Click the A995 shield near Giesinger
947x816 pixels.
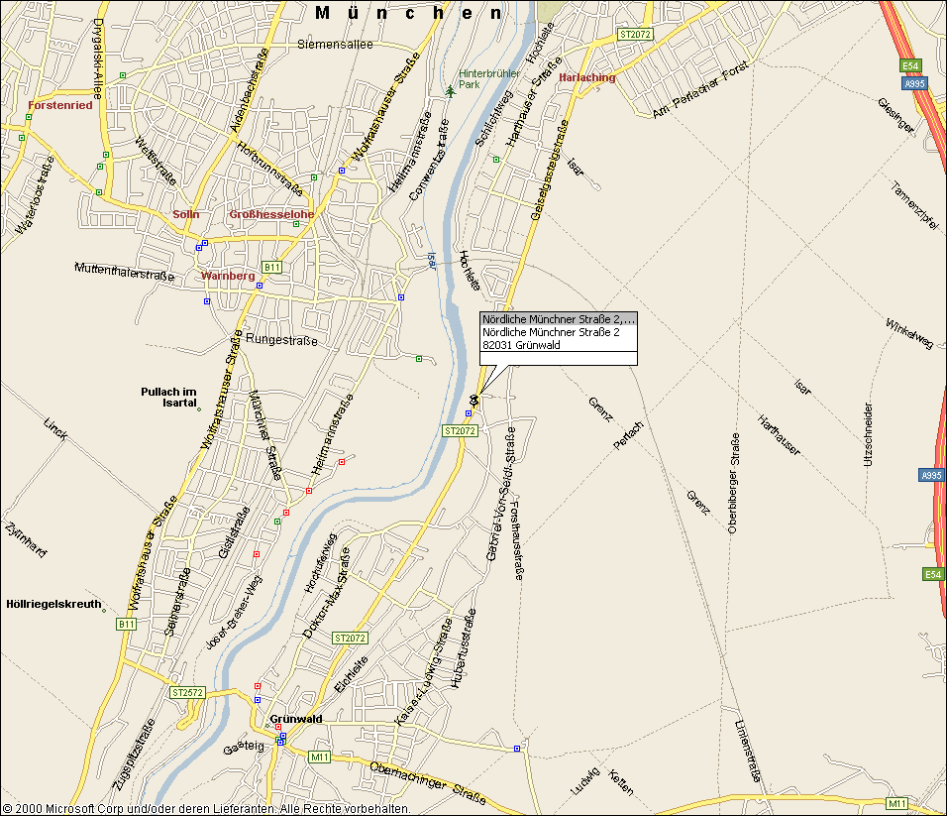click(x=915, y=84)
